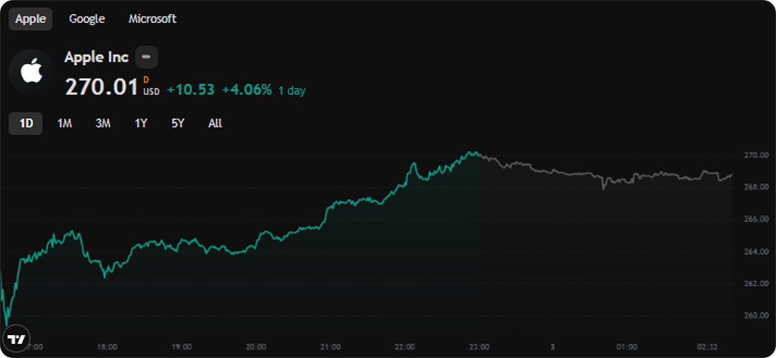This screenshot has width=776, height=358.
Task: Click the 23:00 time axis label
Action: [x=479, y=347]
